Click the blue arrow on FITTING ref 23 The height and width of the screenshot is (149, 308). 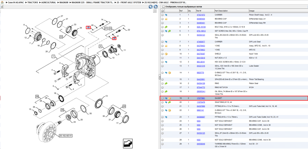click(166, 117)
